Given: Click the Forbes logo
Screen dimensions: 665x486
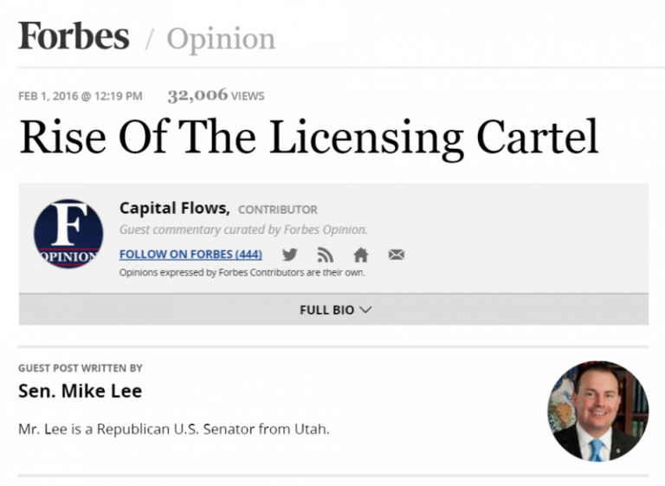Looking at the screenshot, I should 74,36.
